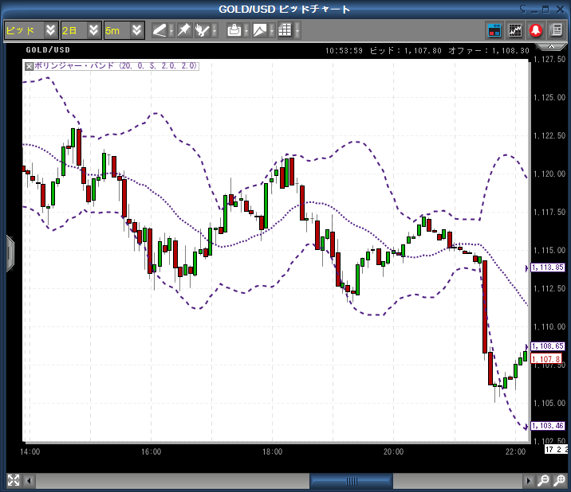
Task: Remove the Bollinger Band indicator
Action: pyautogui.click(x=30, y=66)
